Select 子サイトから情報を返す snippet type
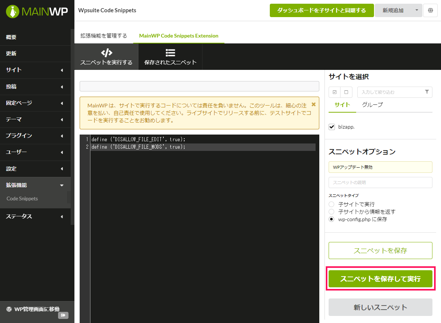 (332, 212)
